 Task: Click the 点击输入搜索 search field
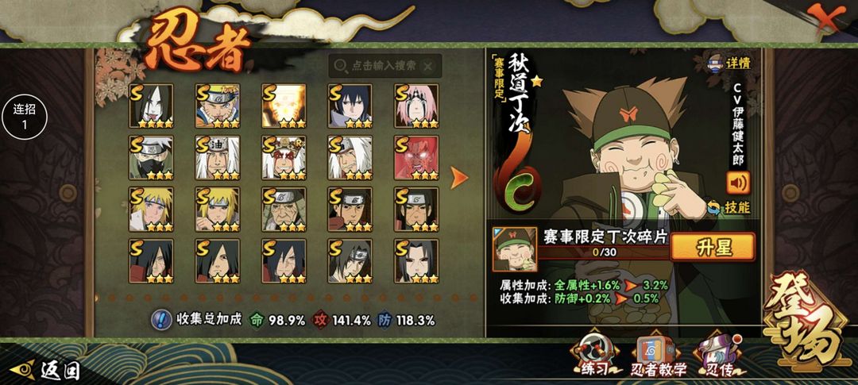tap(385, 66)
